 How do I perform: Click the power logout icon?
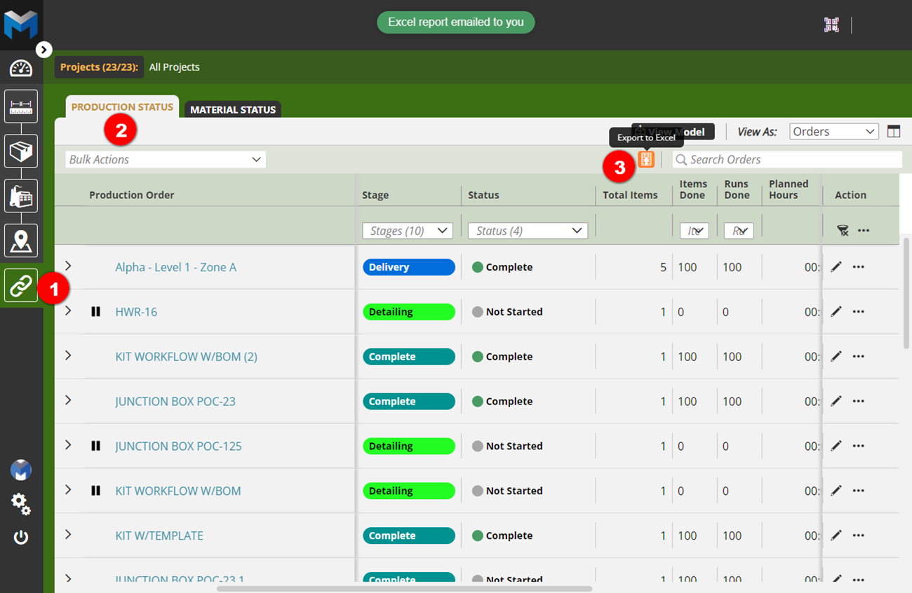coord(21,538)
